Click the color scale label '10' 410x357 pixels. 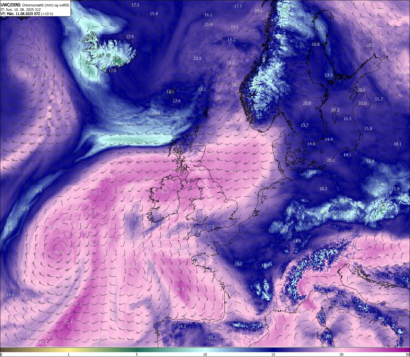(205, 354)
